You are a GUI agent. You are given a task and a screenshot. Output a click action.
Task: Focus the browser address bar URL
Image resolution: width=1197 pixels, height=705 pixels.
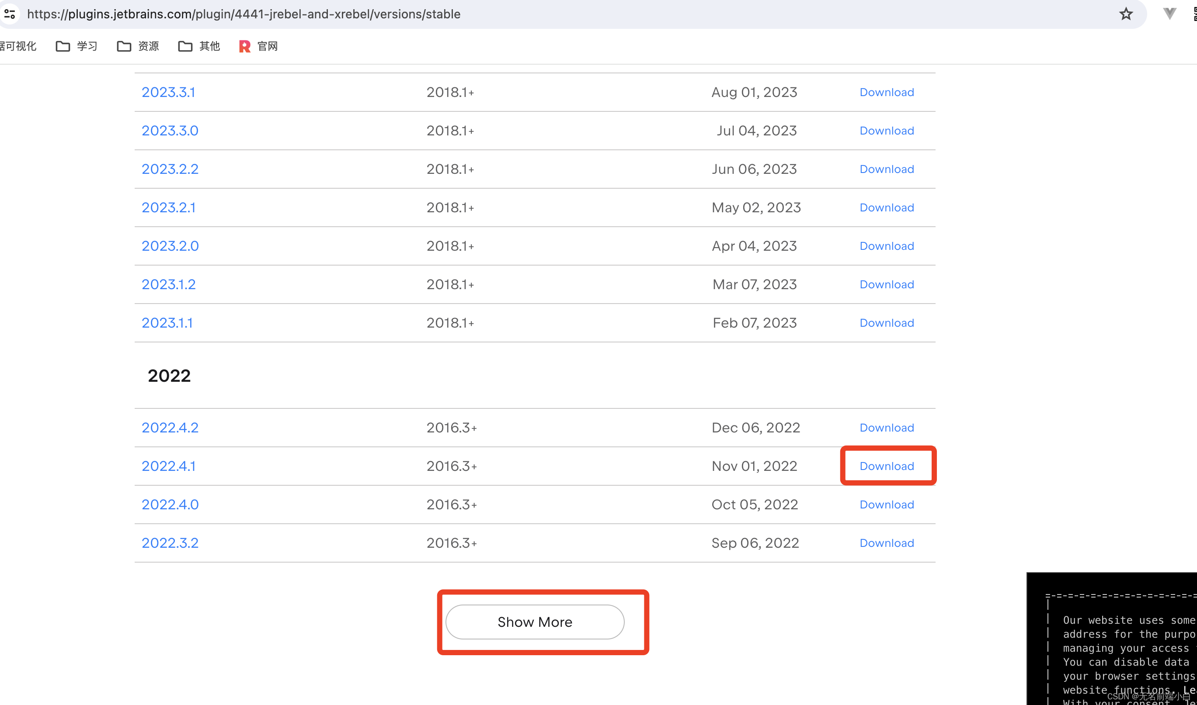click(x=244, y=14)
